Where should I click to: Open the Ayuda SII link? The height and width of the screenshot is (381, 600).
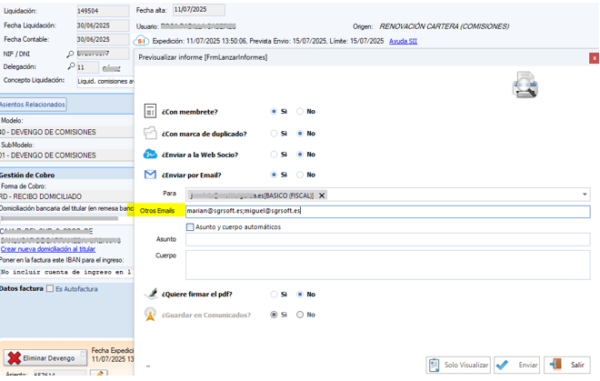[x=405, y=41]
